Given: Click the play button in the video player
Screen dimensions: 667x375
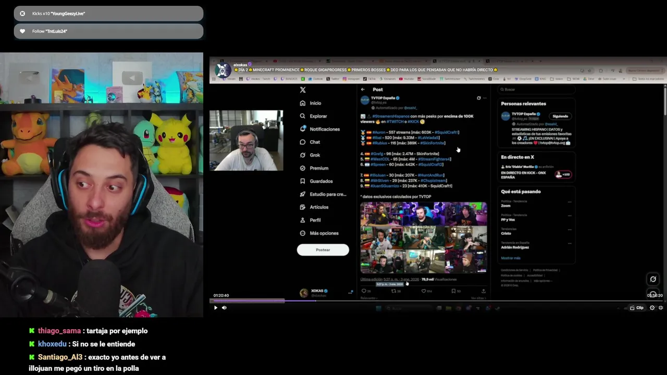Looking at the screenshot, I should (x=215, y=308).
